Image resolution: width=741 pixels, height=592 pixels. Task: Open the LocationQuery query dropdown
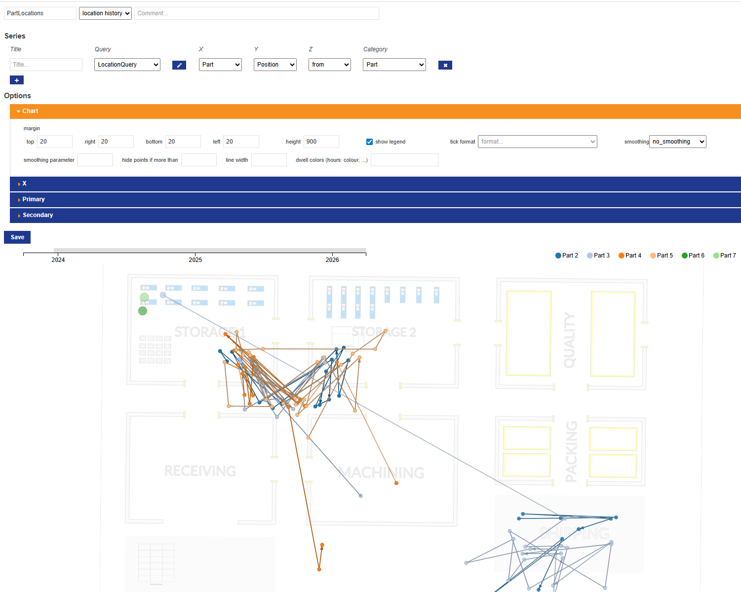[127, 65]
